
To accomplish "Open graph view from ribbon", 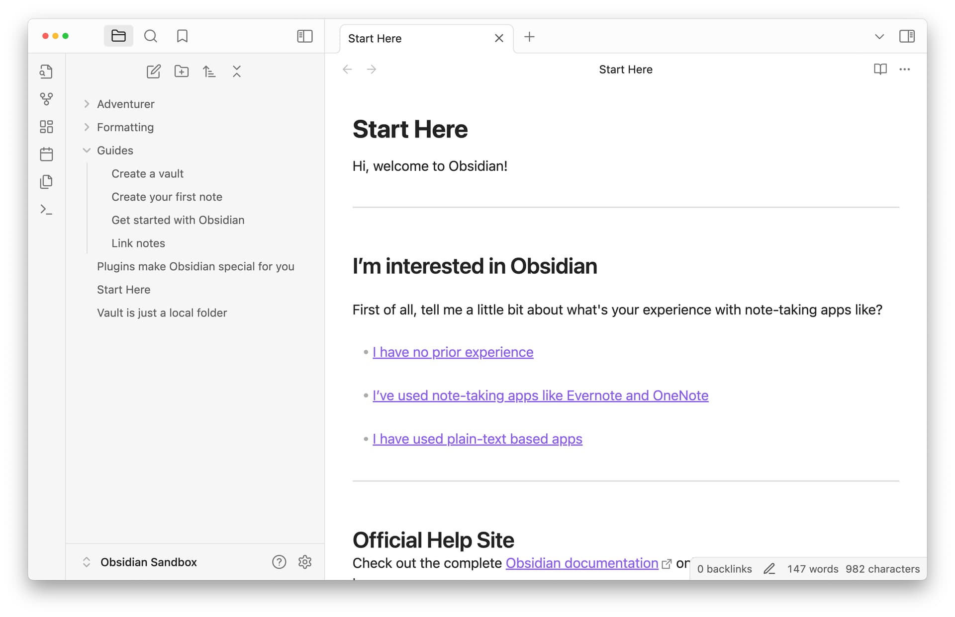I will pyautogui.click(x=46, y=99).
